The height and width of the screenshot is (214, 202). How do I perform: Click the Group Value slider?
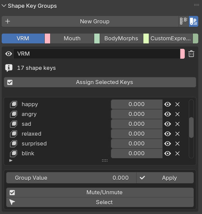point(71,178)
